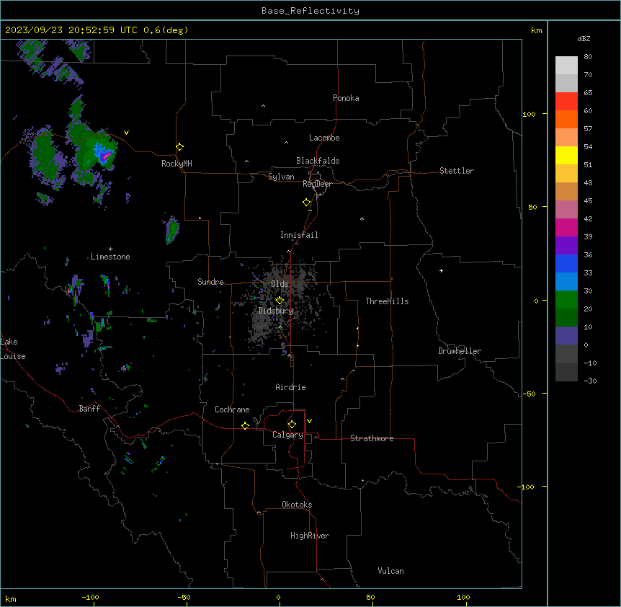Click the yellow diamond marker between Olds and Didsbury
Viewport: 621px width, 607px height.
point(280,301)
